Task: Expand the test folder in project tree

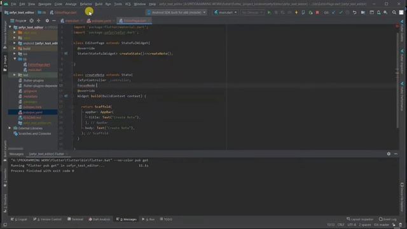Action: 15,75
